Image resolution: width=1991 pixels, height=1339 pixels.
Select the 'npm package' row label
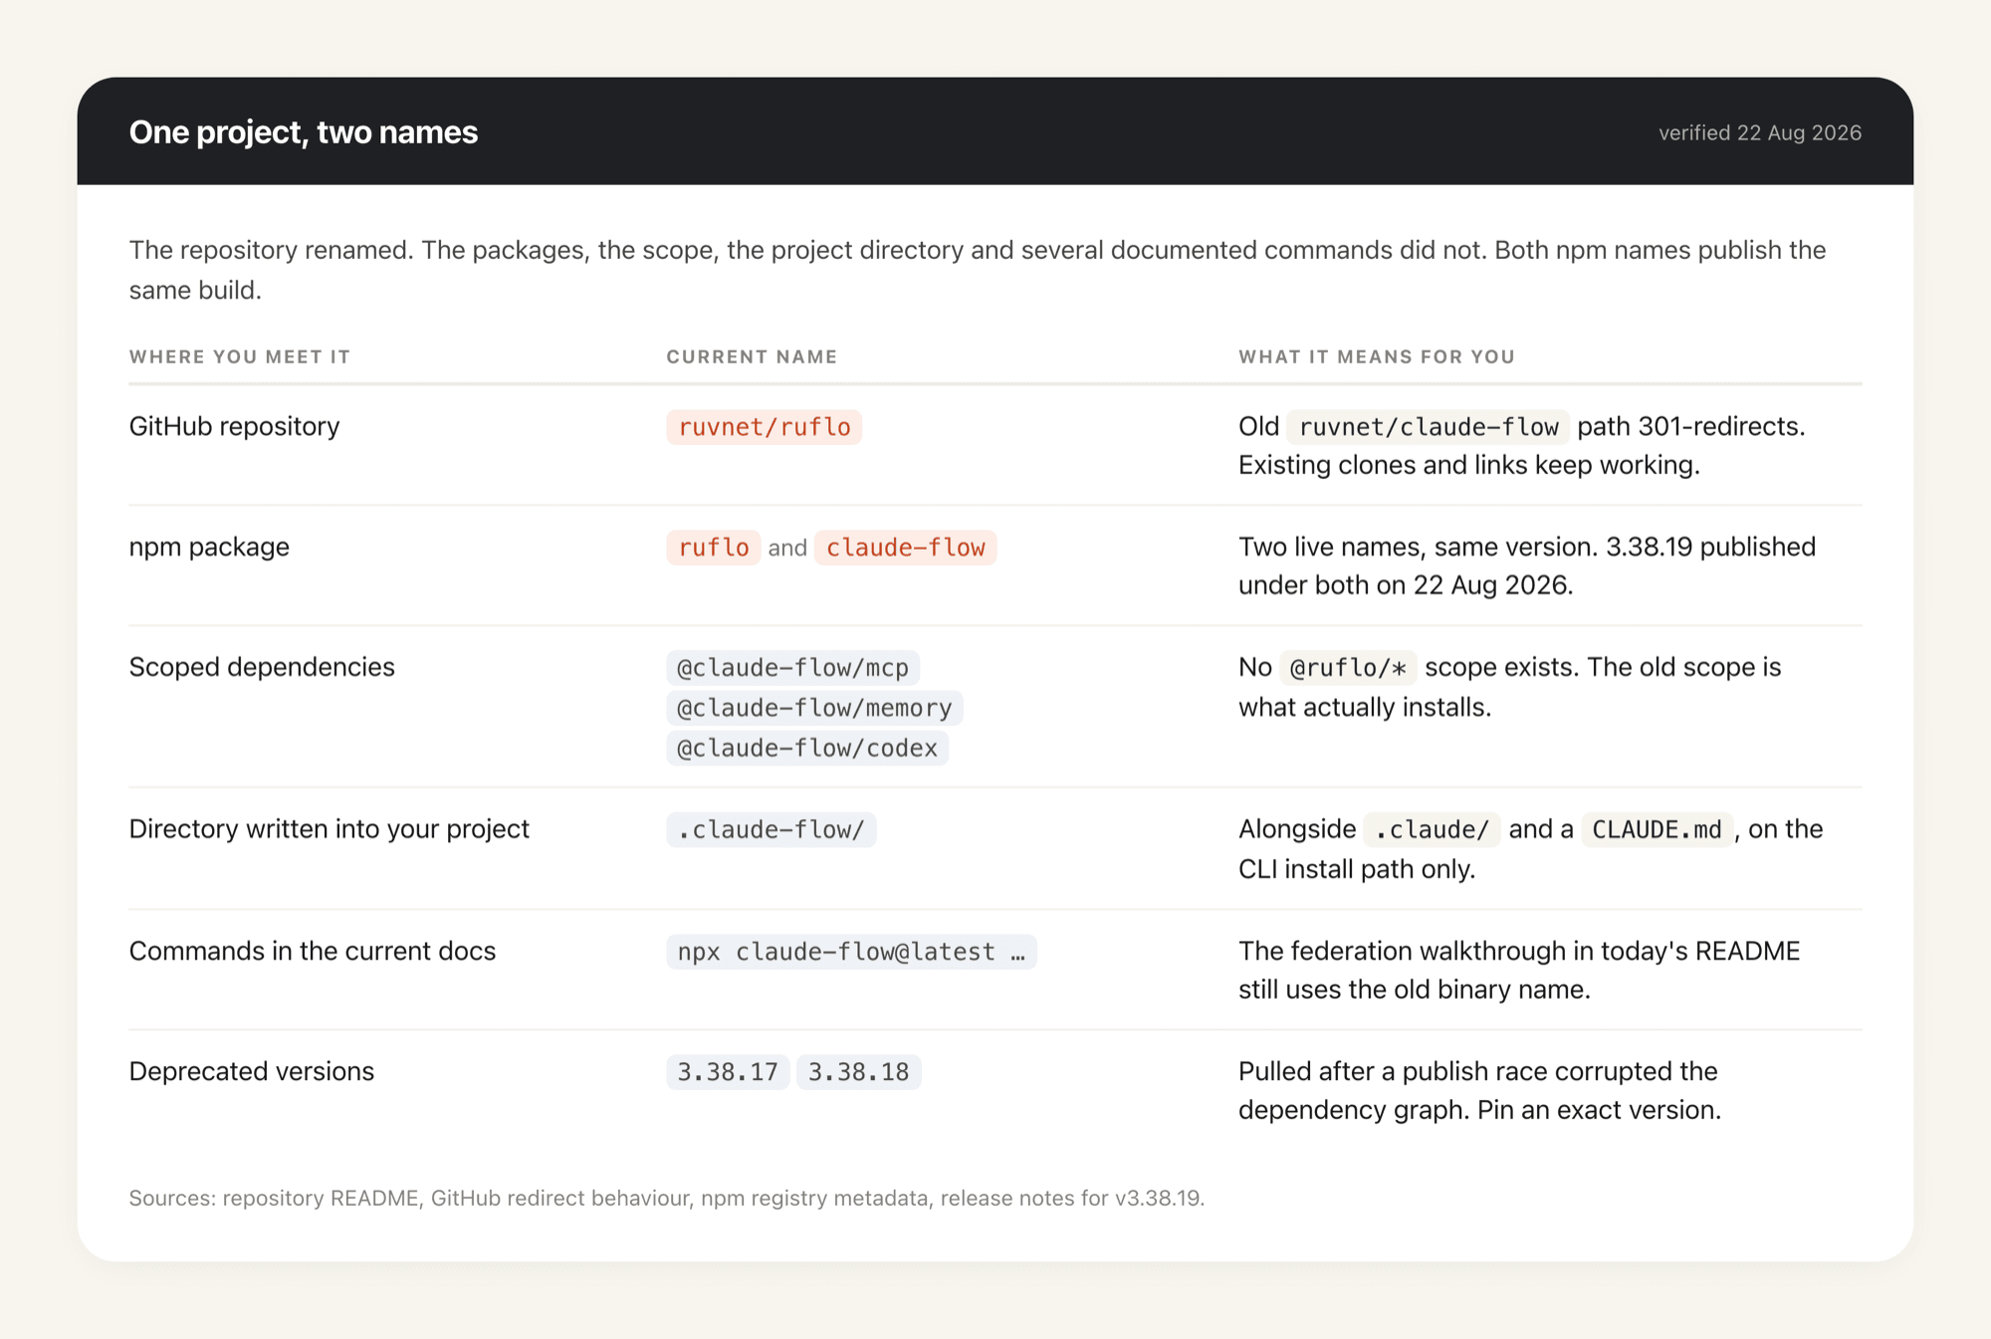(x=209, y=547)
